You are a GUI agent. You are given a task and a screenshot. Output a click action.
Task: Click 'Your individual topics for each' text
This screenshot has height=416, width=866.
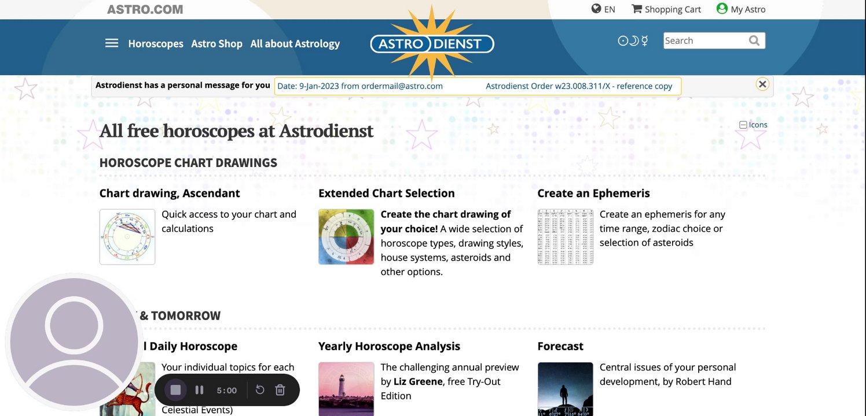tap(228, 367)
